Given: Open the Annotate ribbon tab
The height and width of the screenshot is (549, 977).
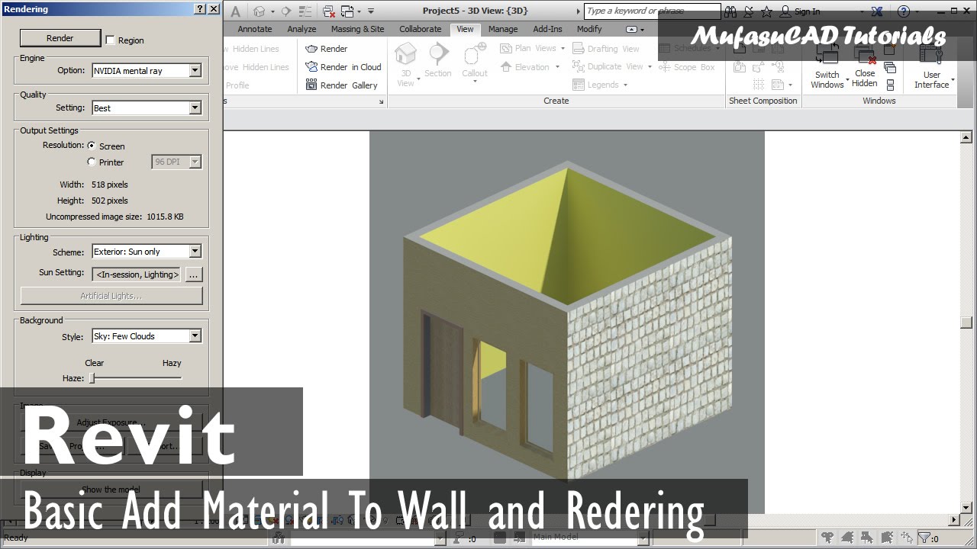Looking at the screenshot, I should pos(255,29).
